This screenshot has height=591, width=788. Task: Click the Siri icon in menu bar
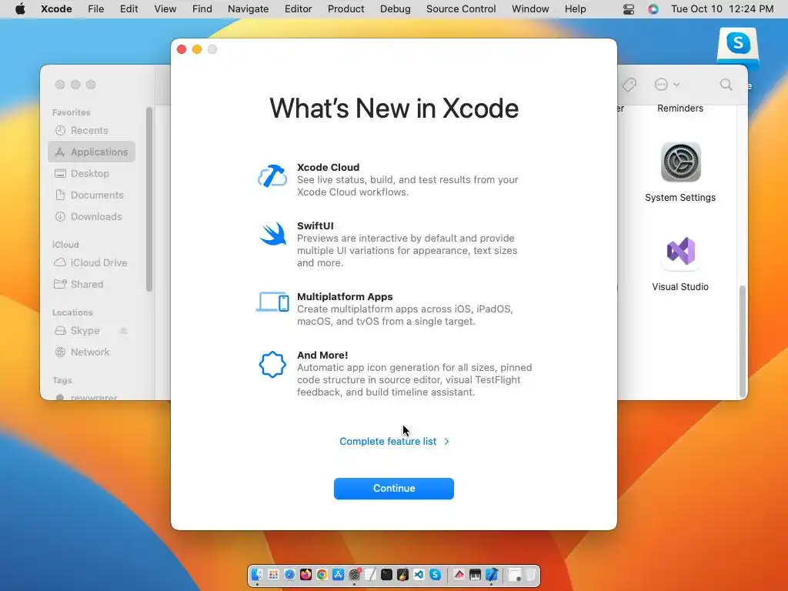coord(653,9)
